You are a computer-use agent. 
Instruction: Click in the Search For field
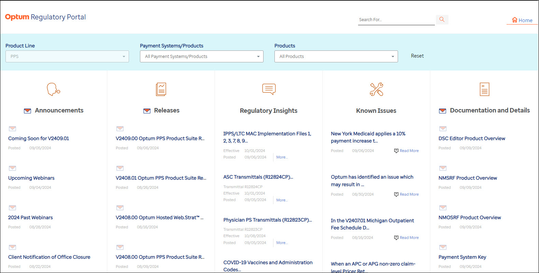click(396, 20)
